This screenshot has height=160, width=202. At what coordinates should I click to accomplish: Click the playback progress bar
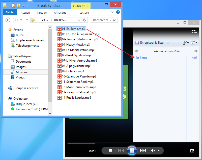132,144
